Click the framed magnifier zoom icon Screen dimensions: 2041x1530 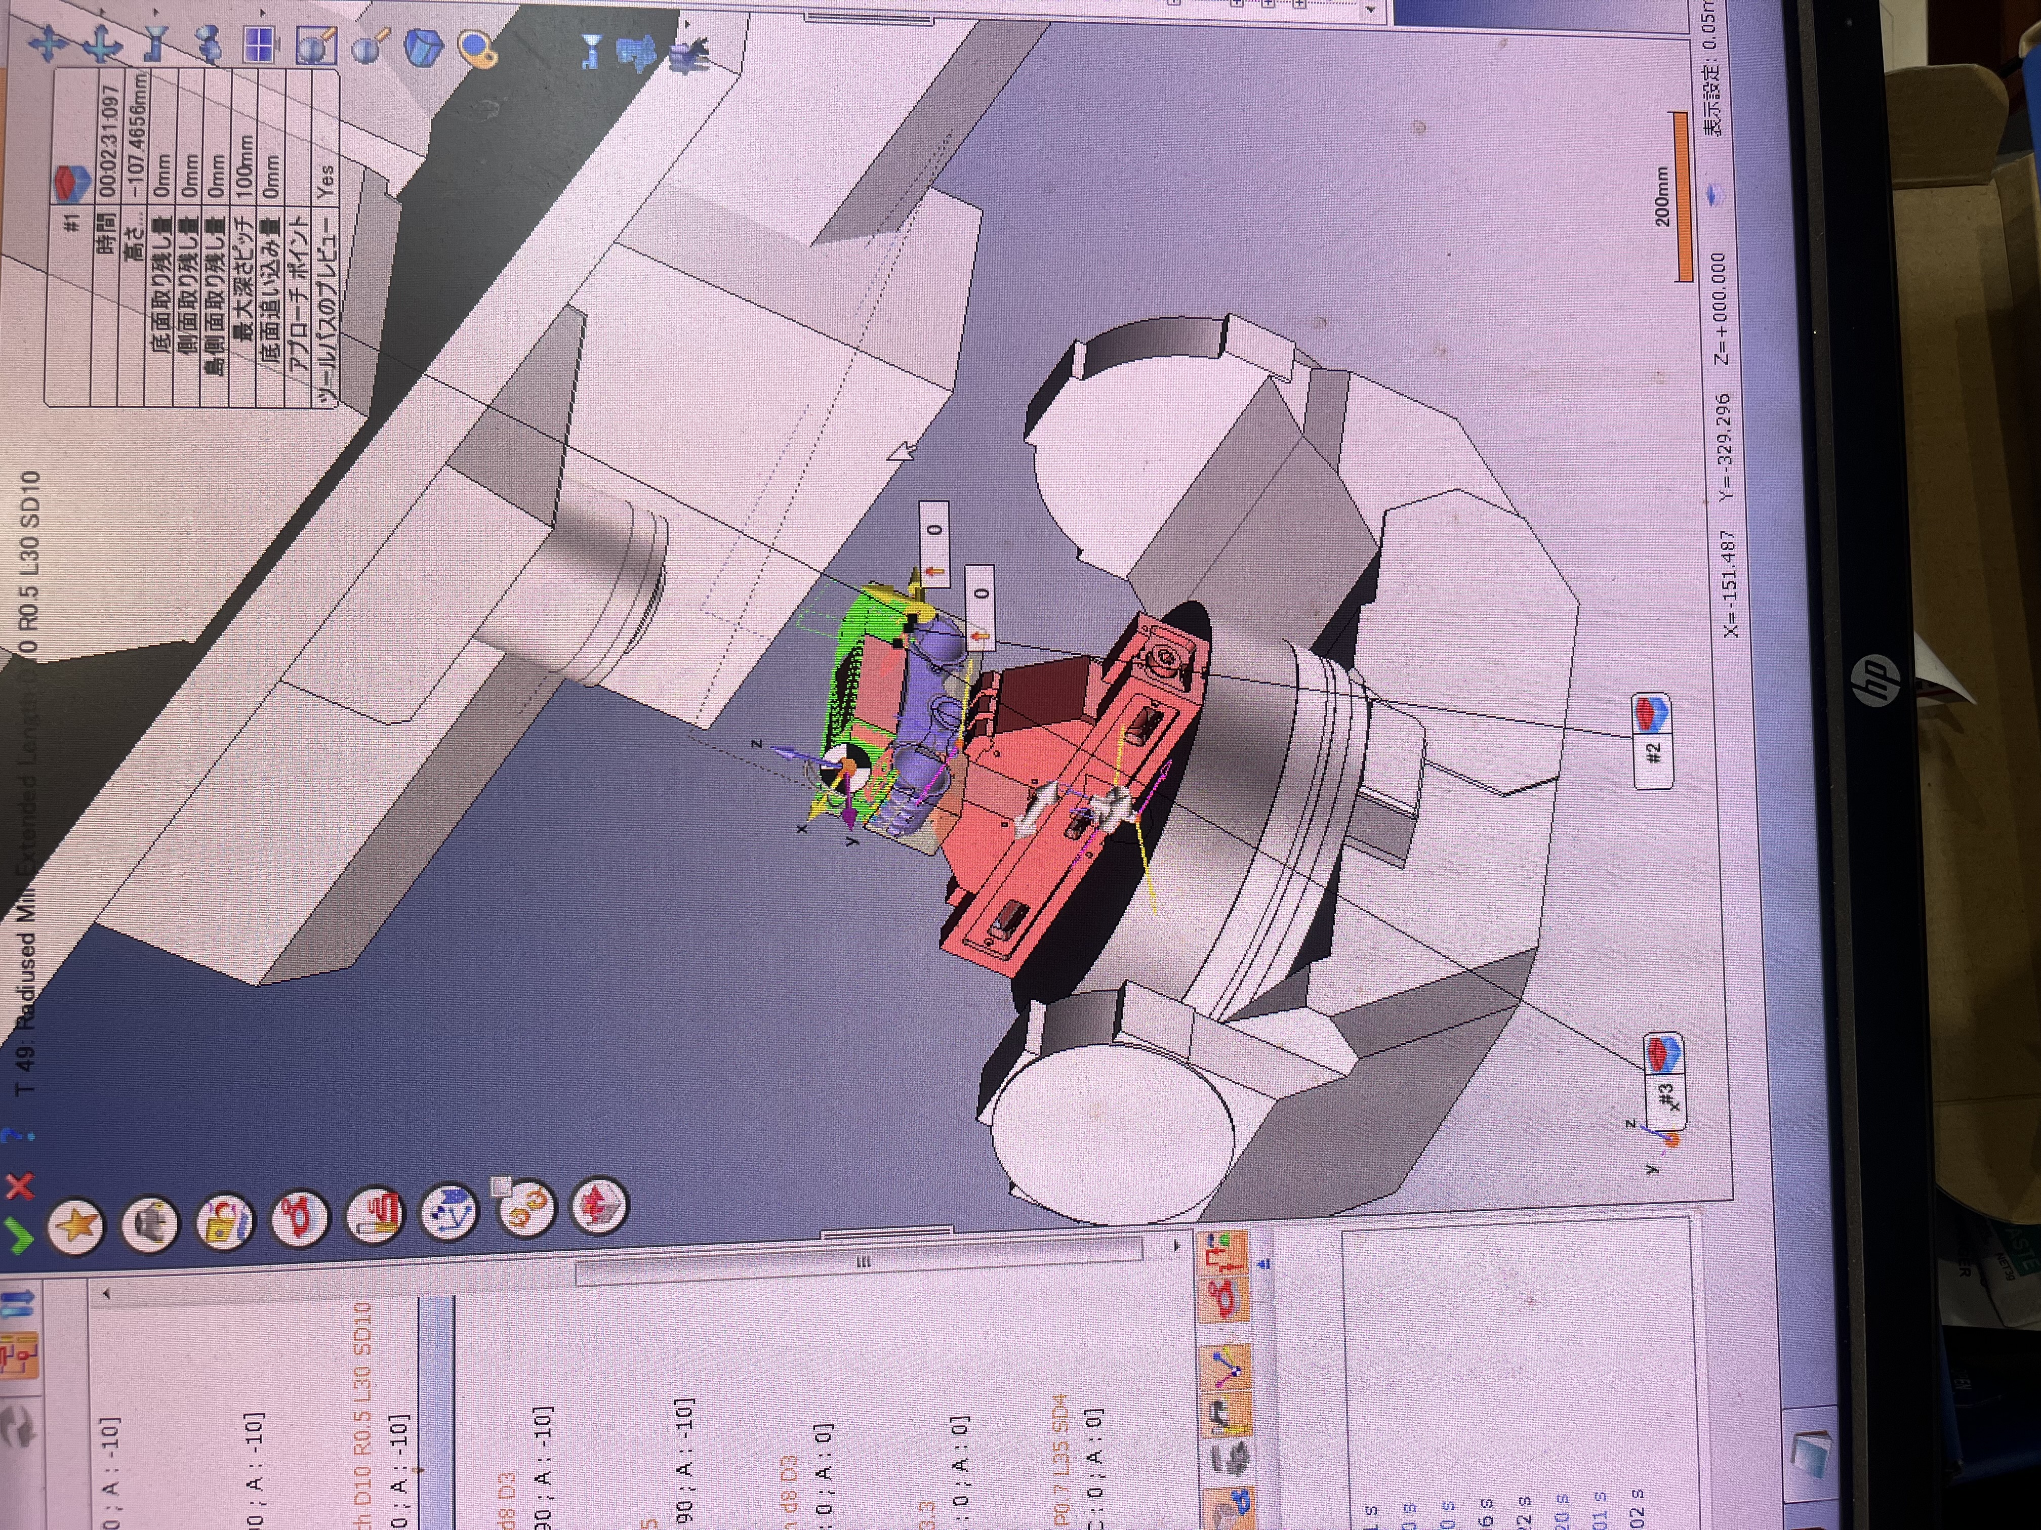315,45
